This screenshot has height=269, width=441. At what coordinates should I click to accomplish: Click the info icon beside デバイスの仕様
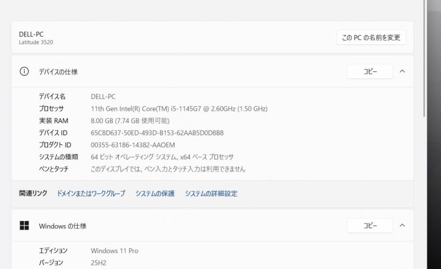(24, 71)
